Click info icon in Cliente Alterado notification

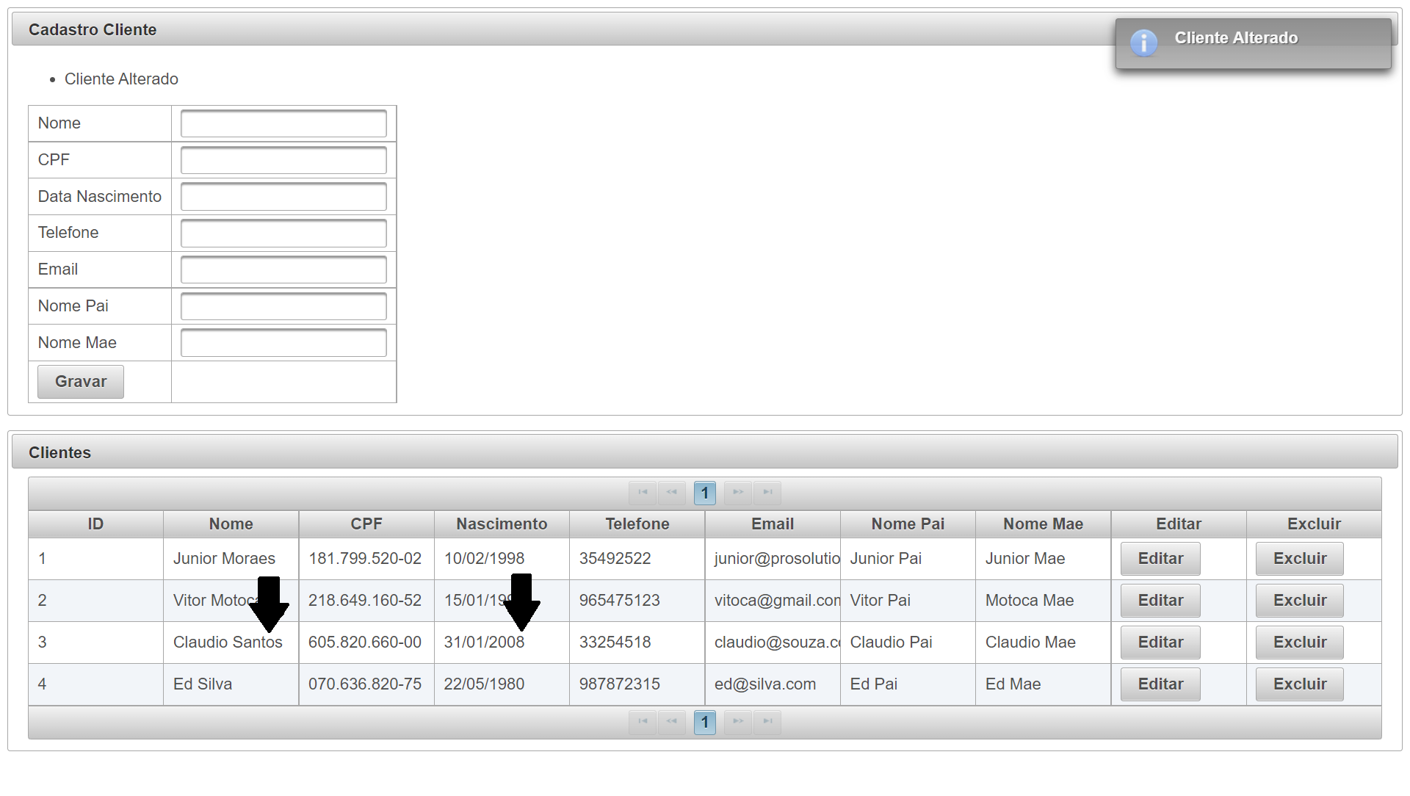1143,43
